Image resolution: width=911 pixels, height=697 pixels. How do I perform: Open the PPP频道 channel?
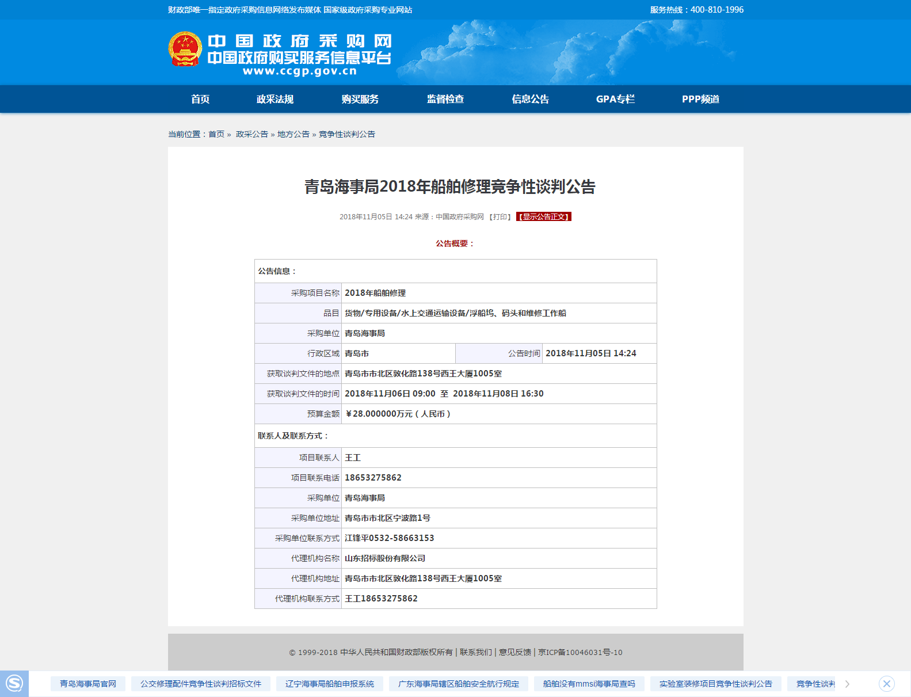tap(701, 99)
